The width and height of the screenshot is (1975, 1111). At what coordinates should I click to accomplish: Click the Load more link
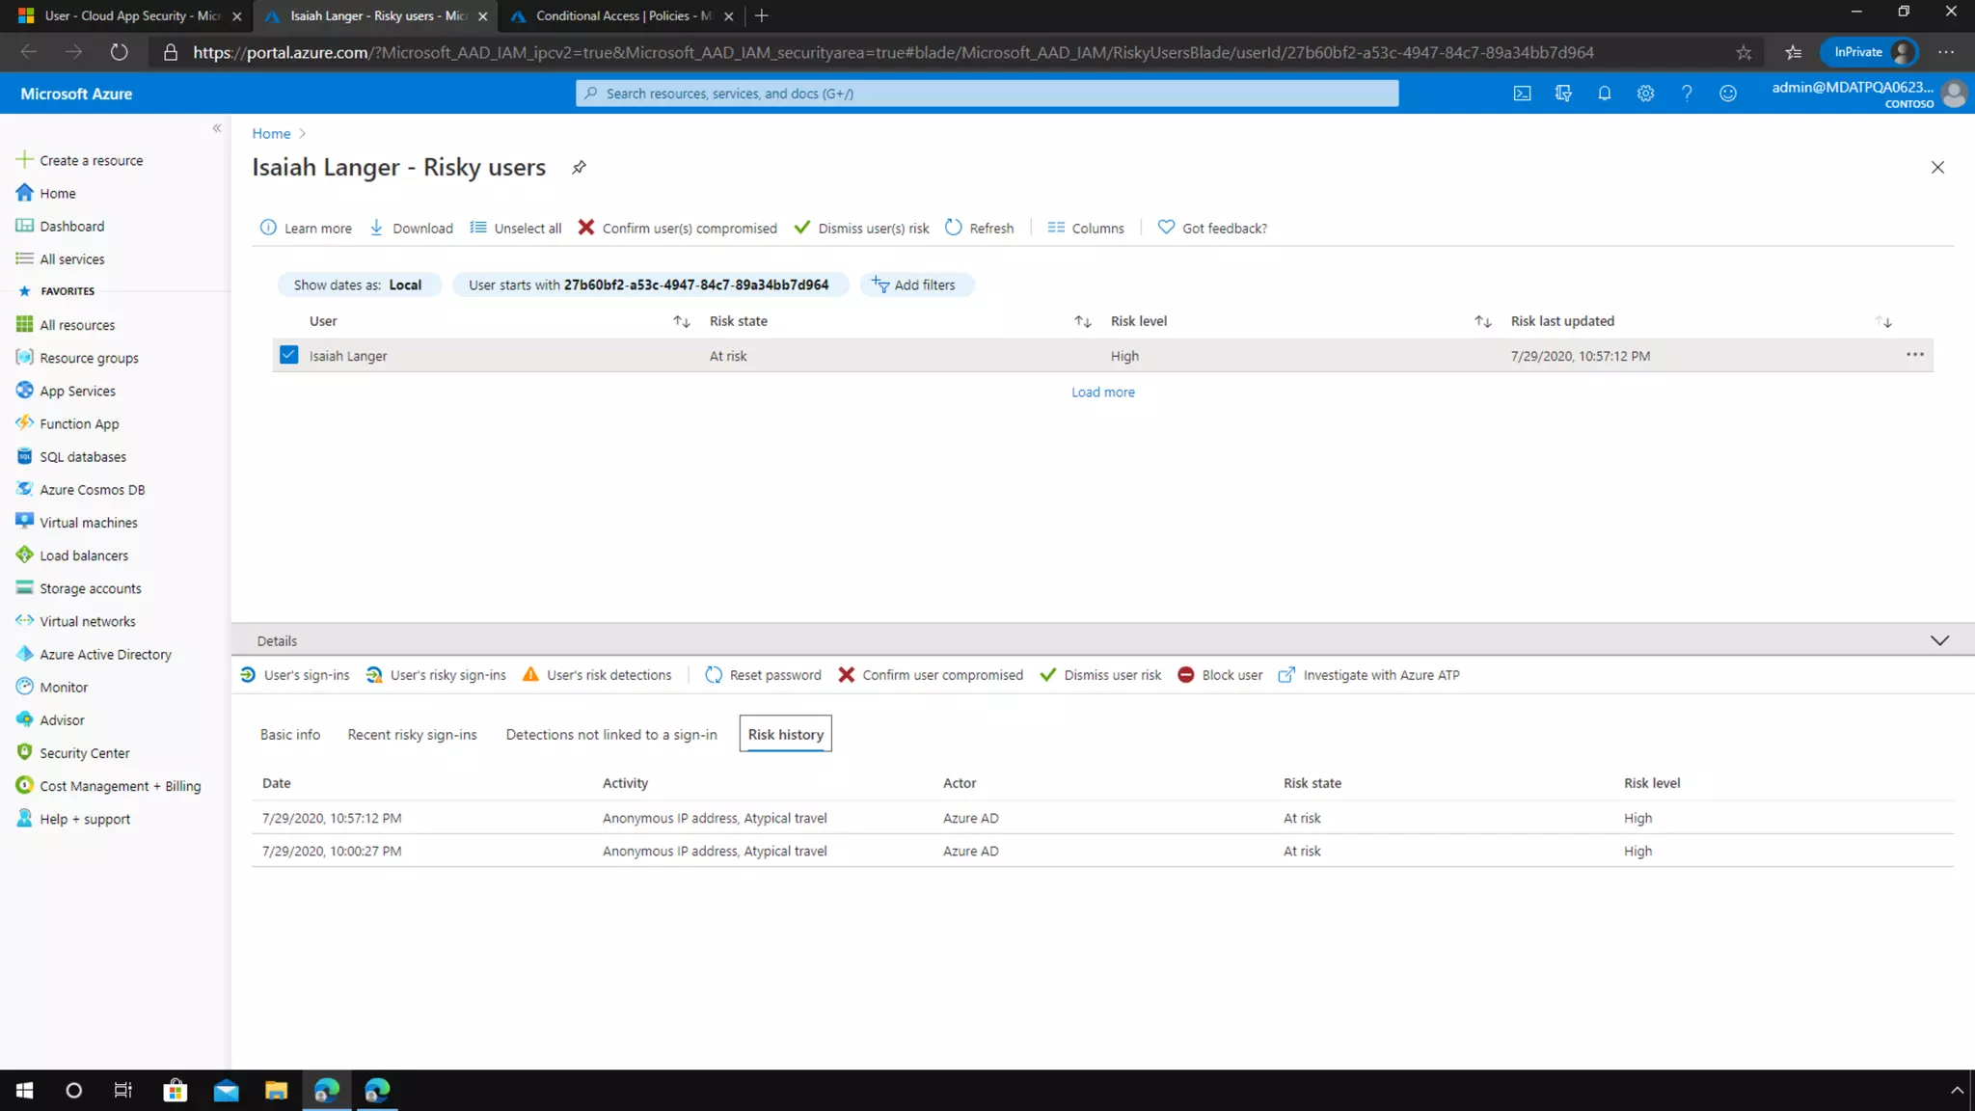(1102, 393)
